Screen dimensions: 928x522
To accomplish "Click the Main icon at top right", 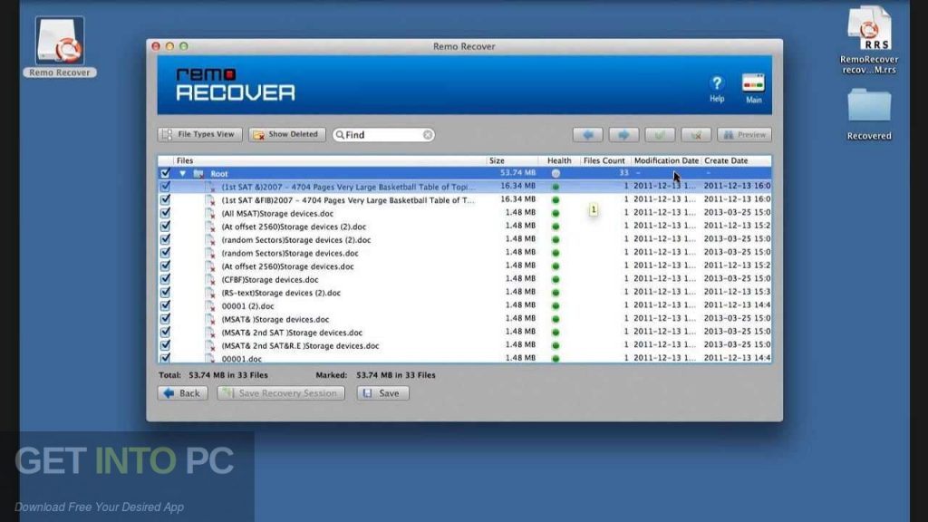I will 753,83.
